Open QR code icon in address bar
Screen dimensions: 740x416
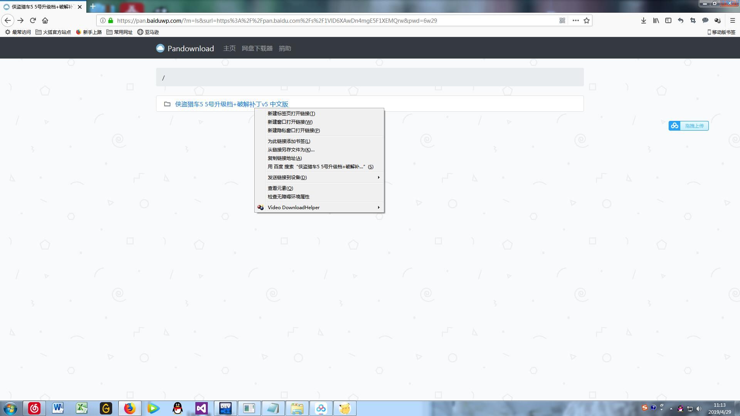(562, 20)
